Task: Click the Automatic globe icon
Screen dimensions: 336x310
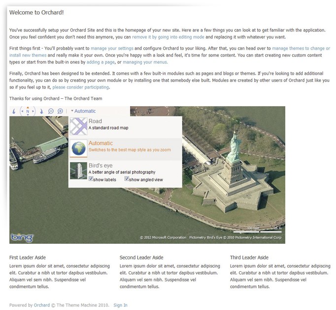Action: (x=78, y=148)
